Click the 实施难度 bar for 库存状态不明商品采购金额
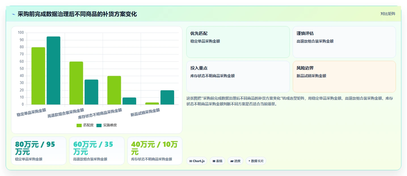Viewport: 407px width, 176px height. pos(129,101)
